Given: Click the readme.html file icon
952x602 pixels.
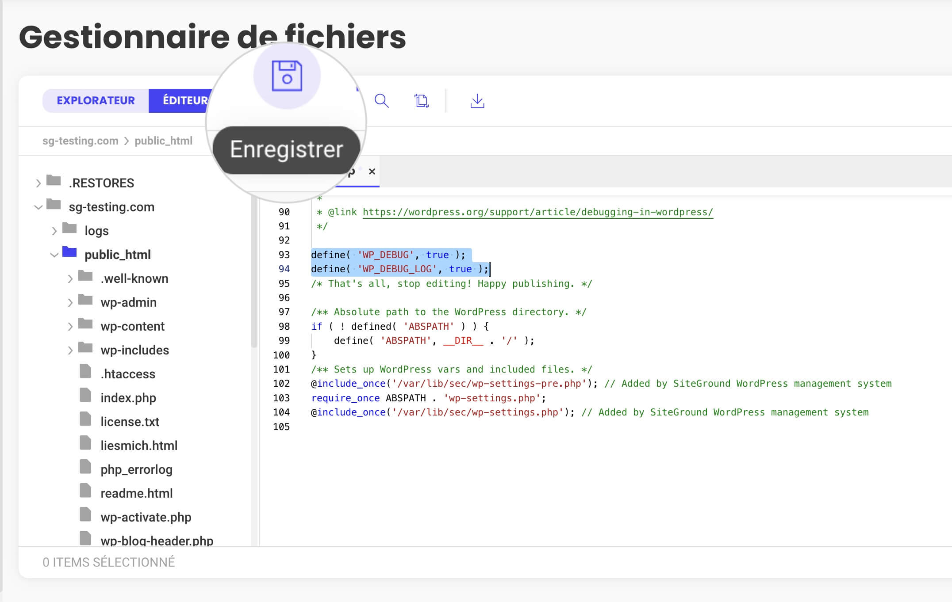Looking at the screenshot, I should pos(85,491).
